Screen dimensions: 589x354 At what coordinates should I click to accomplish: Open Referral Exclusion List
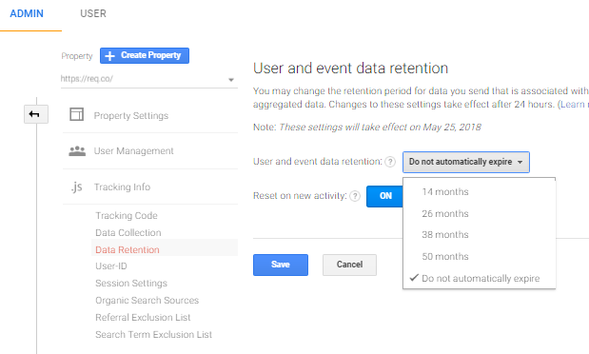coord(143,318)
